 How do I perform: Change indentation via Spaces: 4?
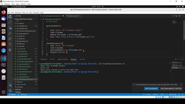(x=156, y=94)
